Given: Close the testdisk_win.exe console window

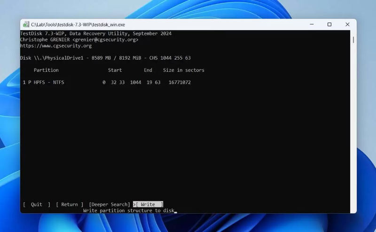Looking at the screenshot, I should click(347, 24).
